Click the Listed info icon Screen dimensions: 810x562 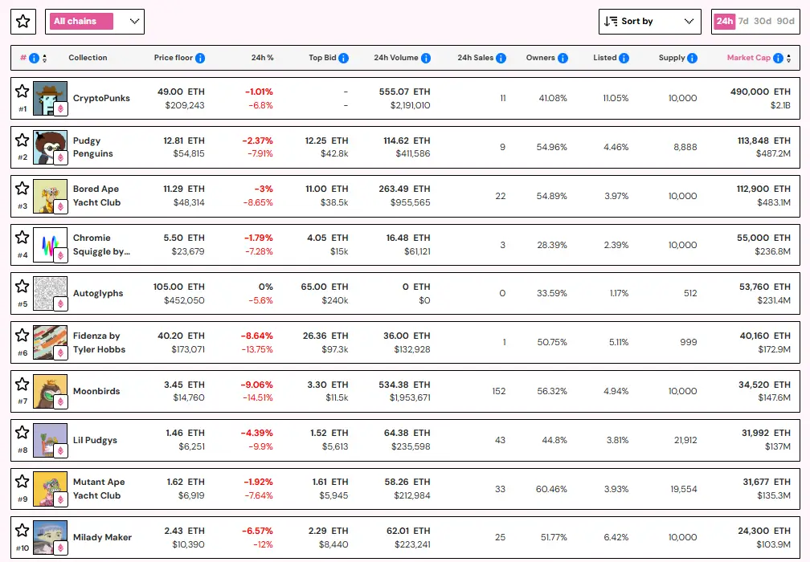624,59
